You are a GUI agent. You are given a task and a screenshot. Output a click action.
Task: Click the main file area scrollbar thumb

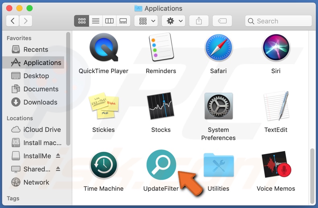[312, 176]
